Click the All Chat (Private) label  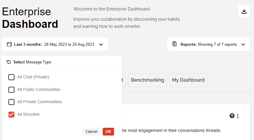(33, 77)
